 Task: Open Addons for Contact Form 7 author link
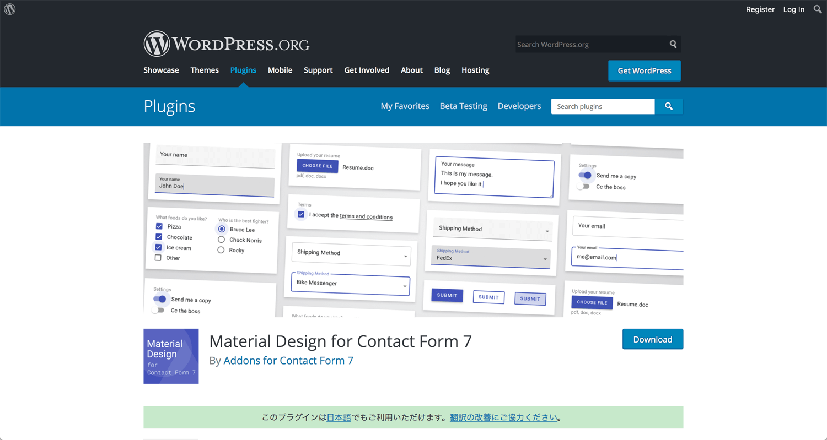click(288, 361)
